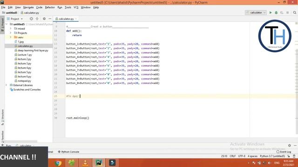Expand External Libraries node
This screenshot has height=167, width=298.
tap(7, 85)
